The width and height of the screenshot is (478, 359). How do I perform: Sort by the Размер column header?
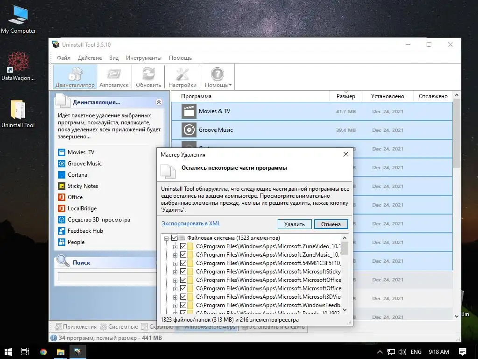(345, 96)
